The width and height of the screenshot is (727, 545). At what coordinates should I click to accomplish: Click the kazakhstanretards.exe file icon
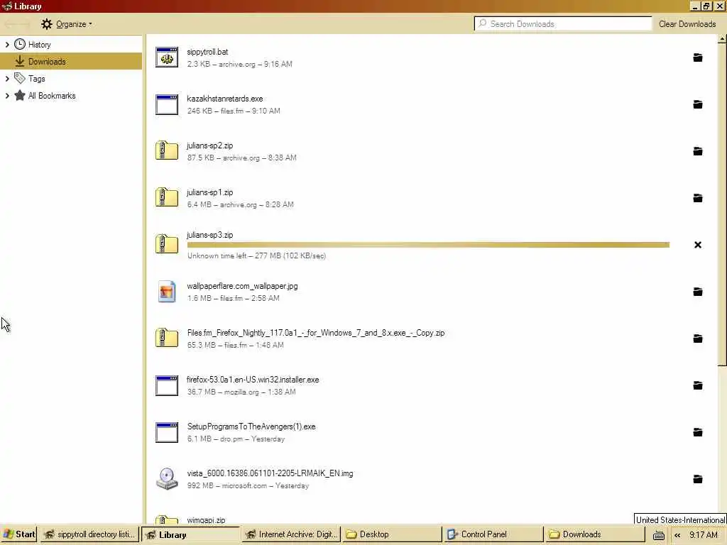pos(167,104)
